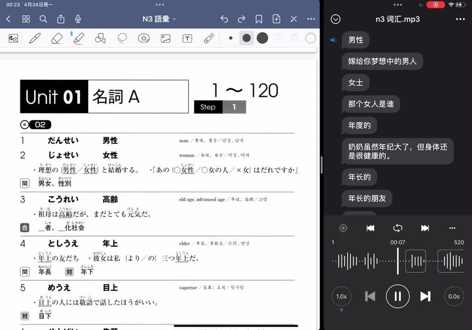Open the 1.0x playback speed selector

coord(341,297)
